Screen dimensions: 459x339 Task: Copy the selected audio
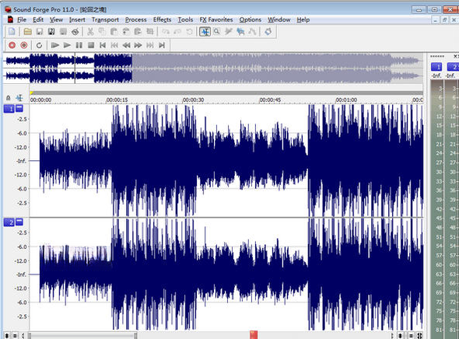pos(102,31)
